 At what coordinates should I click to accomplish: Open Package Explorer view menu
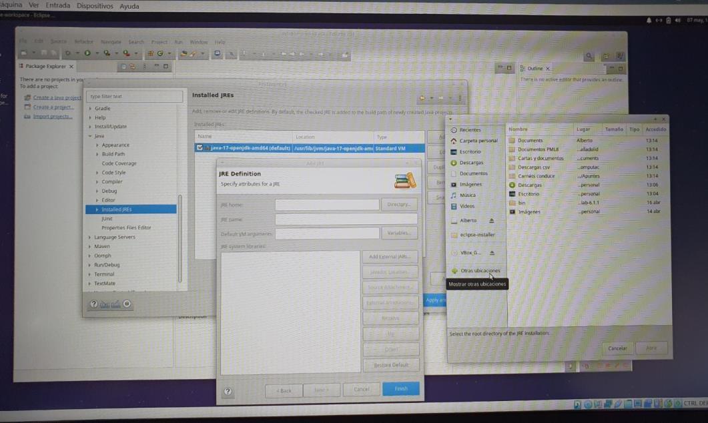[x=145, y=66]
